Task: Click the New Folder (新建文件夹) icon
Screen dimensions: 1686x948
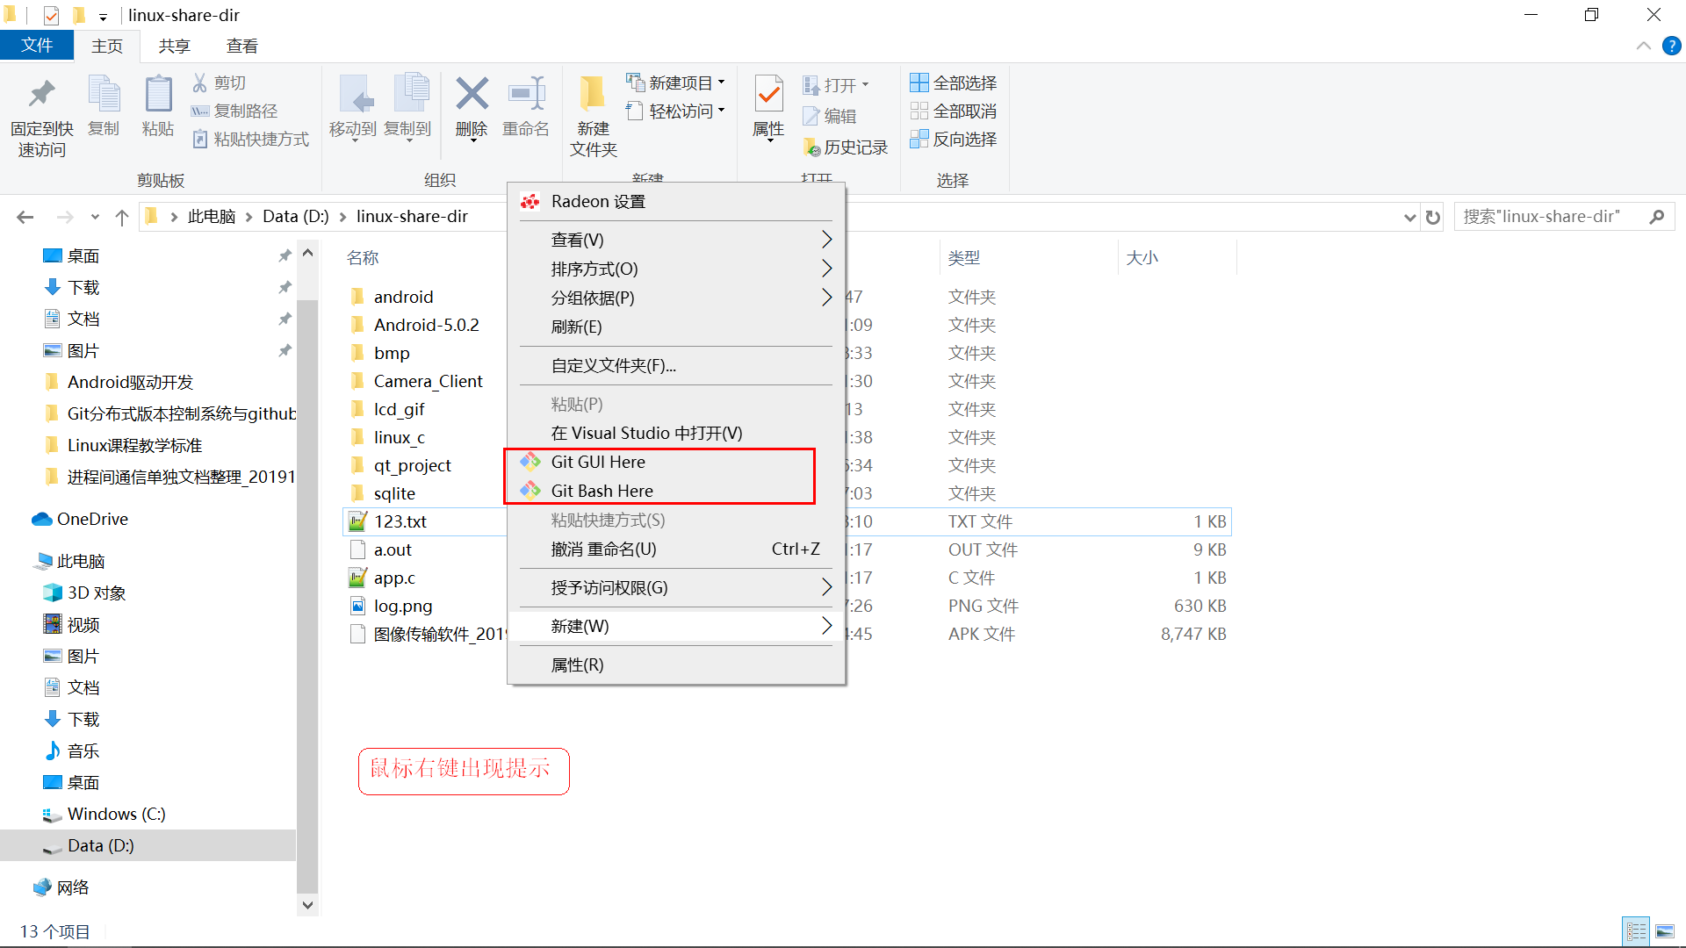Action: [x=593, y=95]
